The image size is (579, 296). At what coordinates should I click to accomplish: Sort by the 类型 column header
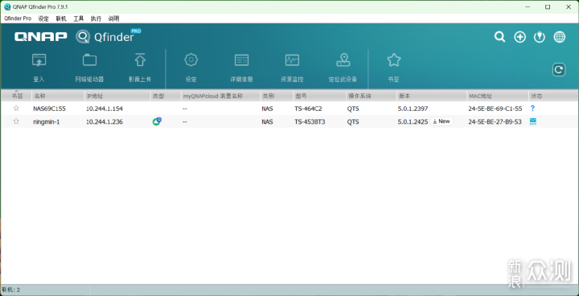pyautogui.click(x=166, y=96)
